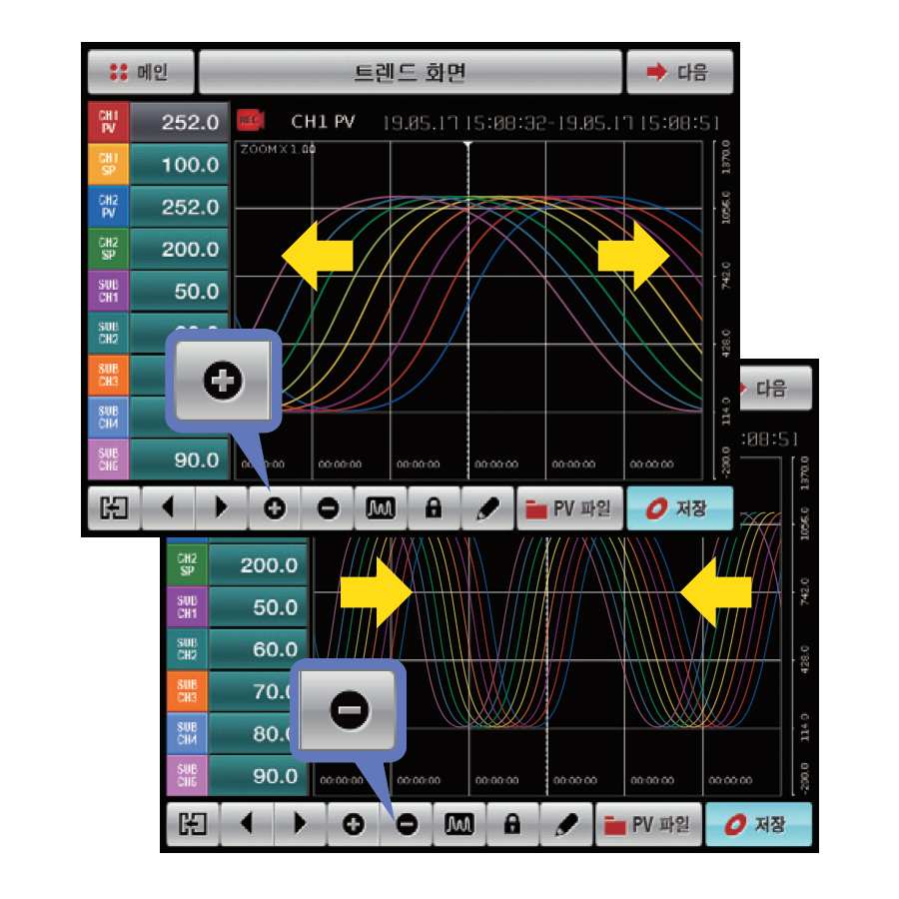
Task: Toggle CH2 SP channel tag in upper screen
Action: pyautogui.click(x=108, y=249)
